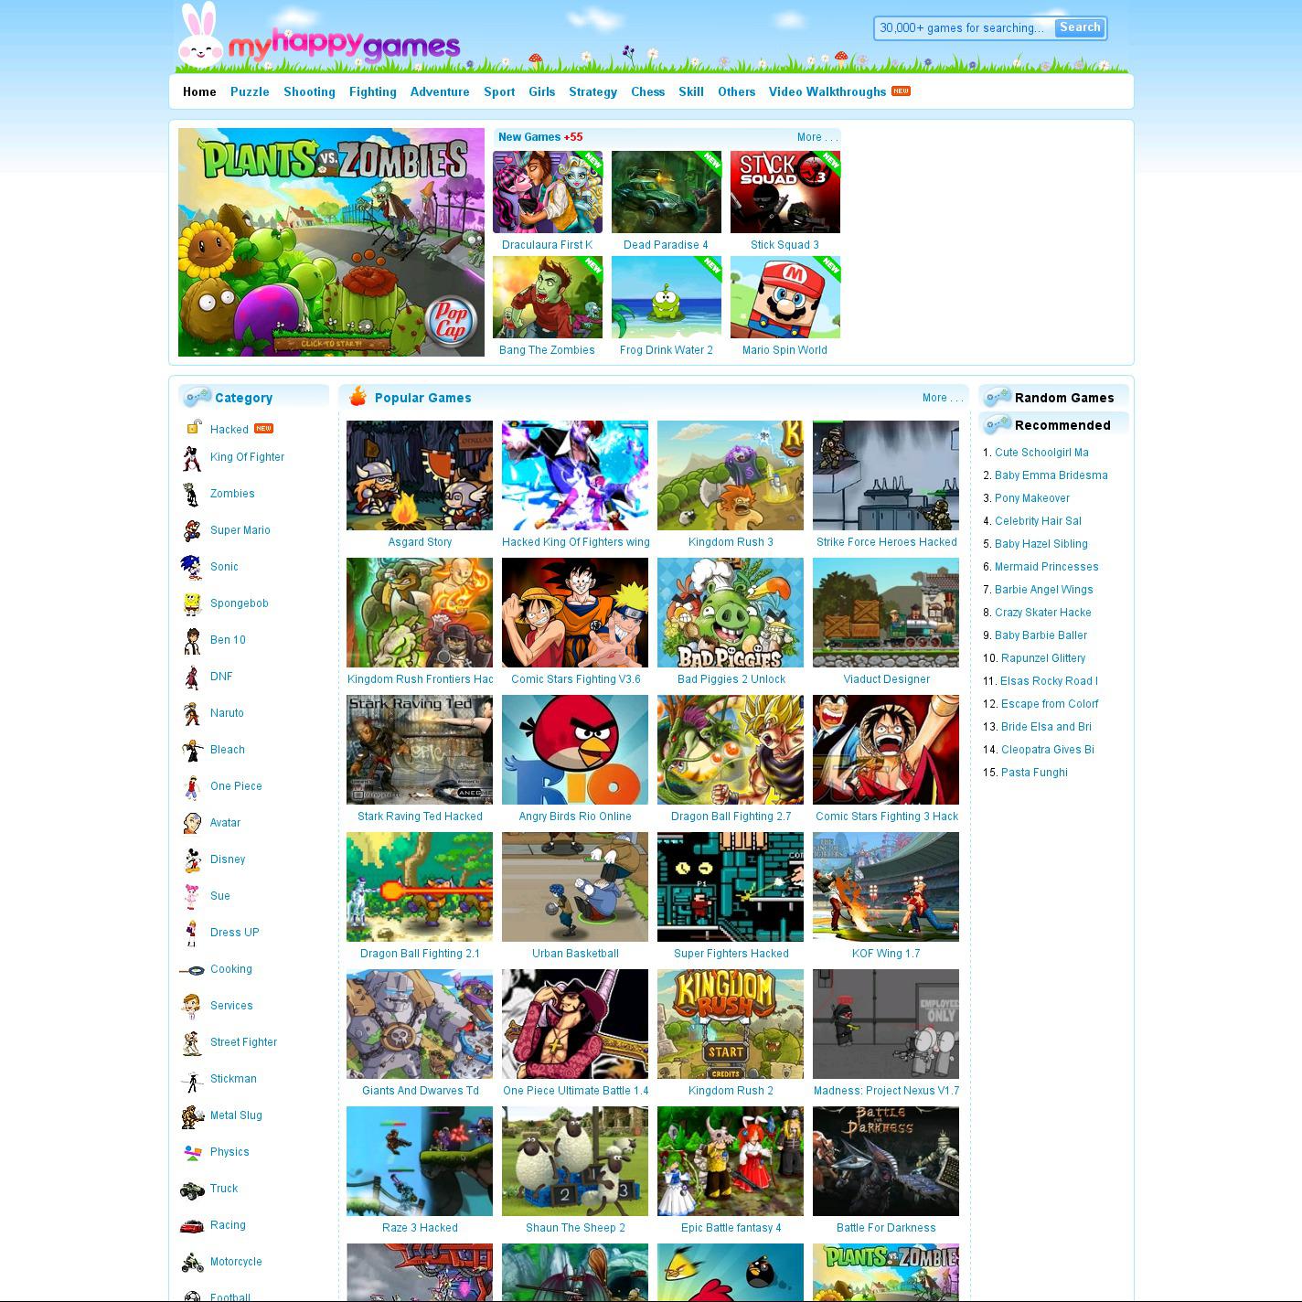Open the Home menu tab
This screenshot has width=1302, height=1302.
click(x=199, y=91)
